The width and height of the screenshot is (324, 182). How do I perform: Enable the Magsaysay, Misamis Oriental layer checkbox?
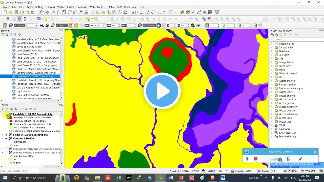(x=6, y=149)
